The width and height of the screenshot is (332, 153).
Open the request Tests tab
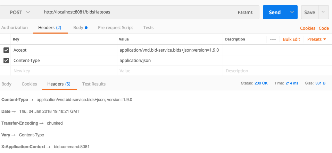[148, 28]
